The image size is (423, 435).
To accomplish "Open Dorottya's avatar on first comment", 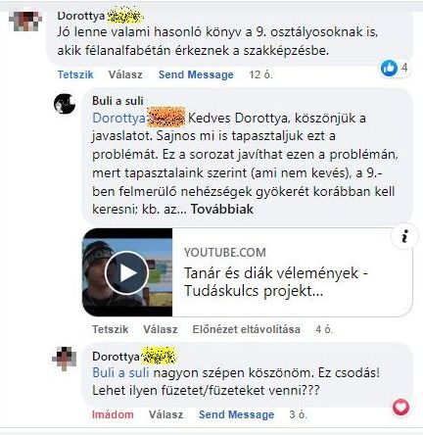I will [25, 21].
